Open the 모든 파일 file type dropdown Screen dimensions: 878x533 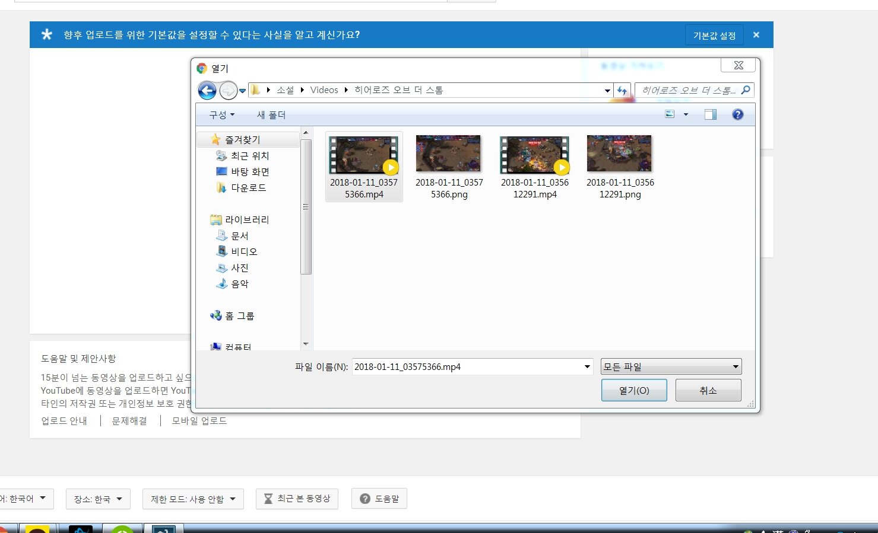coord(671,366)
